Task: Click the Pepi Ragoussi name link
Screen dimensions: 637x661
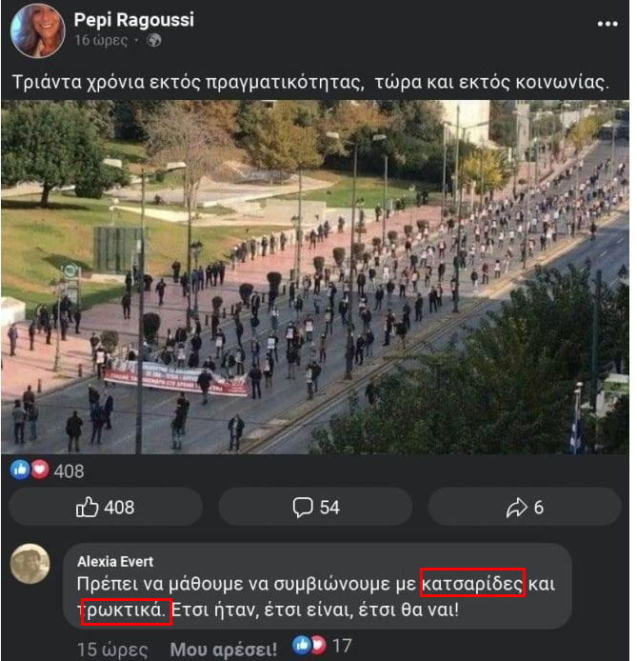Action: [134, 20]
